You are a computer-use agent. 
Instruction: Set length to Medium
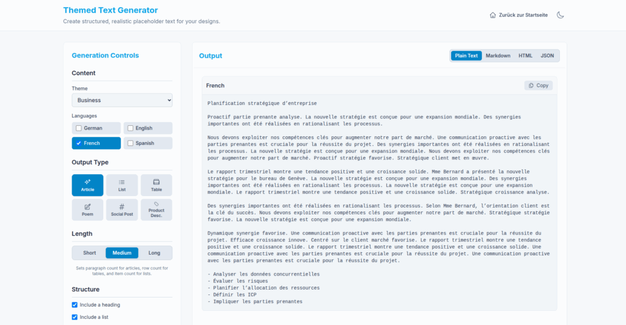coord(122,253)
